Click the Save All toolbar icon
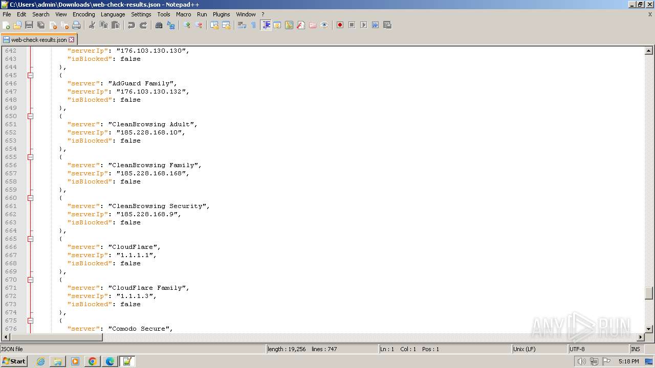The height and width of the screenshot is (368, 655). point(41,25)
